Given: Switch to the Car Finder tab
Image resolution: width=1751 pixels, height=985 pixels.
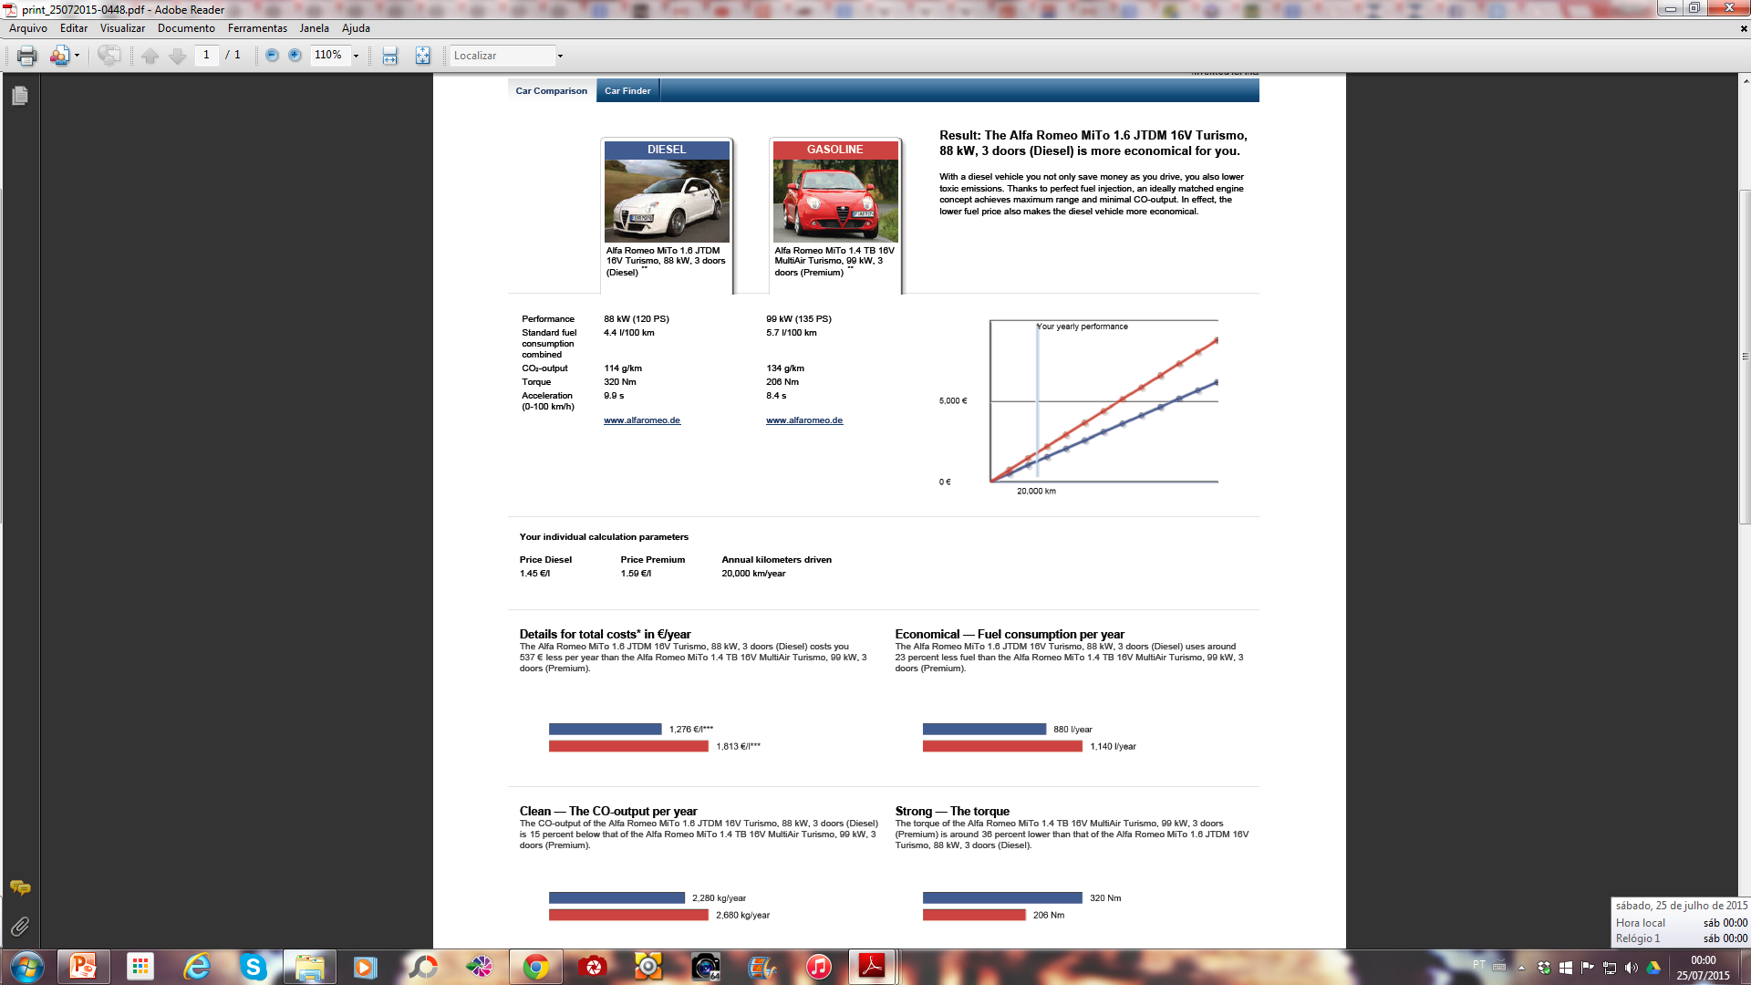Looking at the screenshot, I should [627, 91].
